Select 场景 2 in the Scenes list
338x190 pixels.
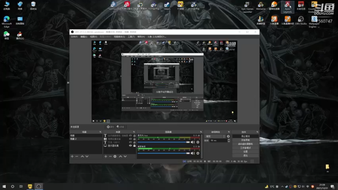(x=86, y=139)
